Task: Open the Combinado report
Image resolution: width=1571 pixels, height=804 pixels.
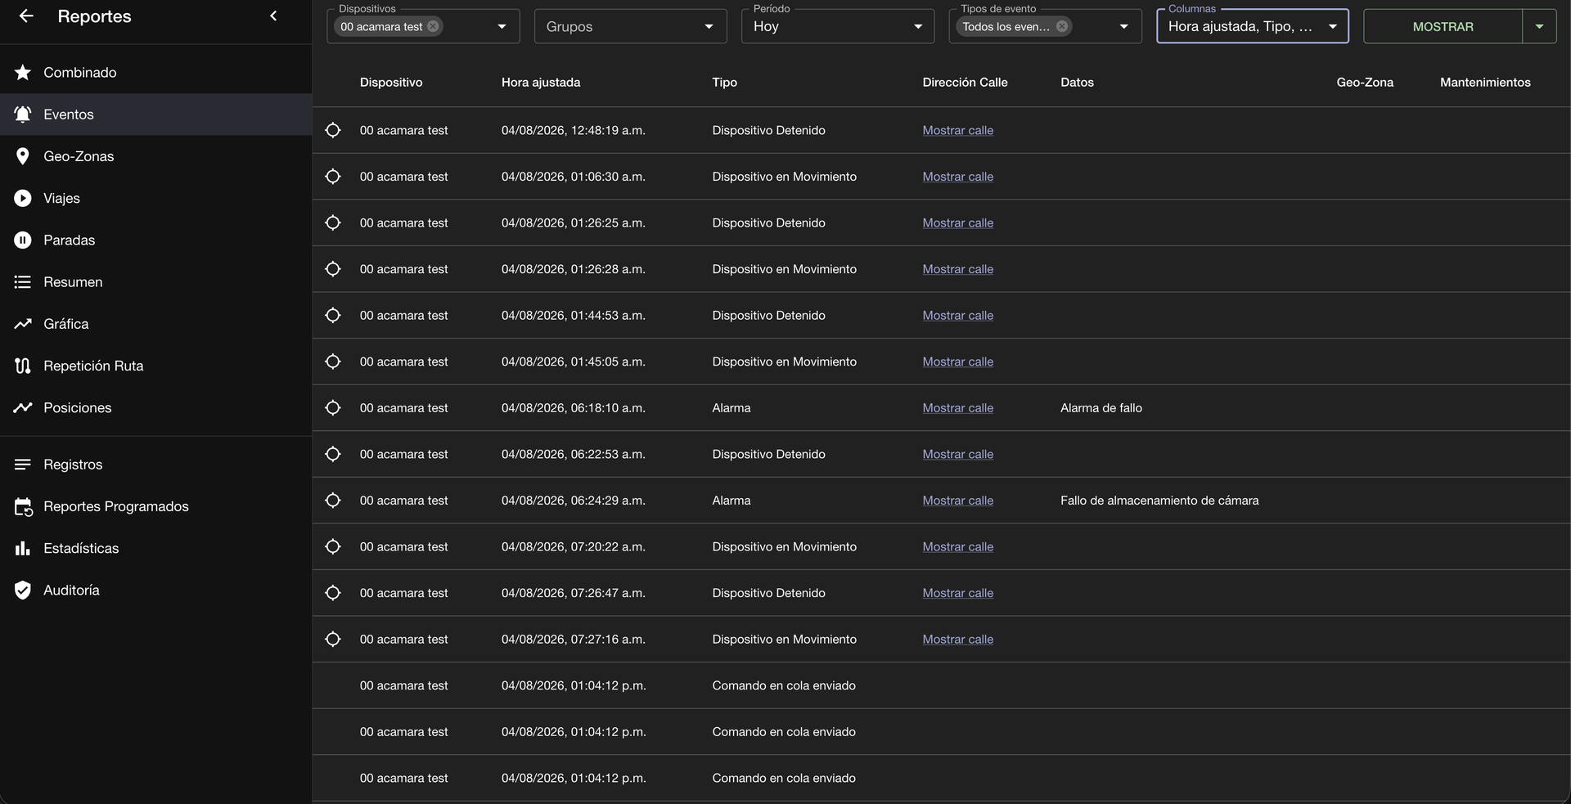Action: click(155, 73)
